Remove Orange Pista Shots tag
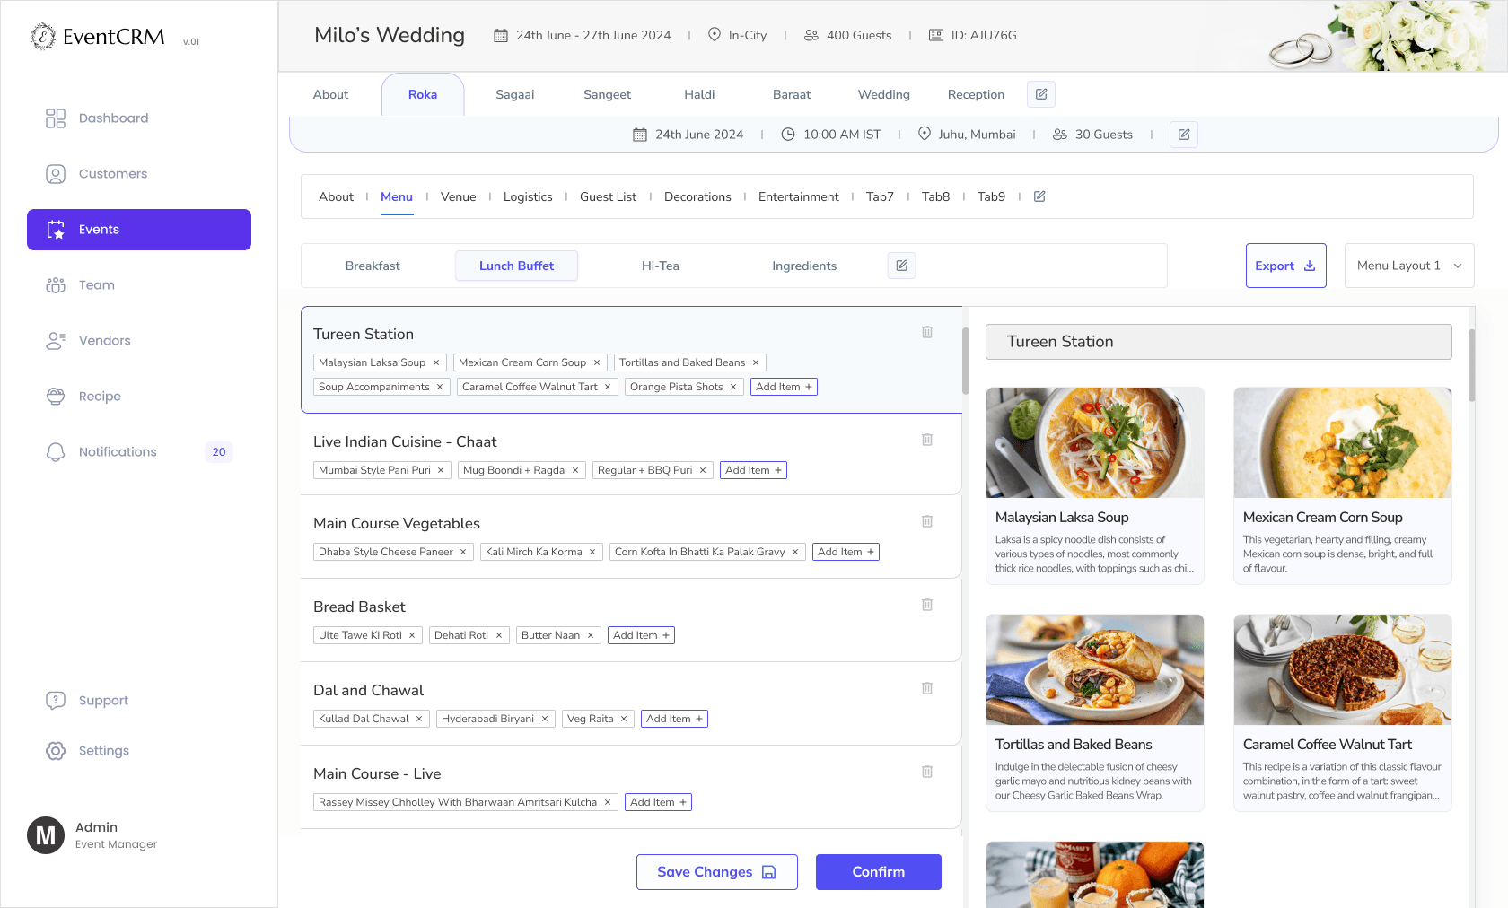 coord(733,387)
